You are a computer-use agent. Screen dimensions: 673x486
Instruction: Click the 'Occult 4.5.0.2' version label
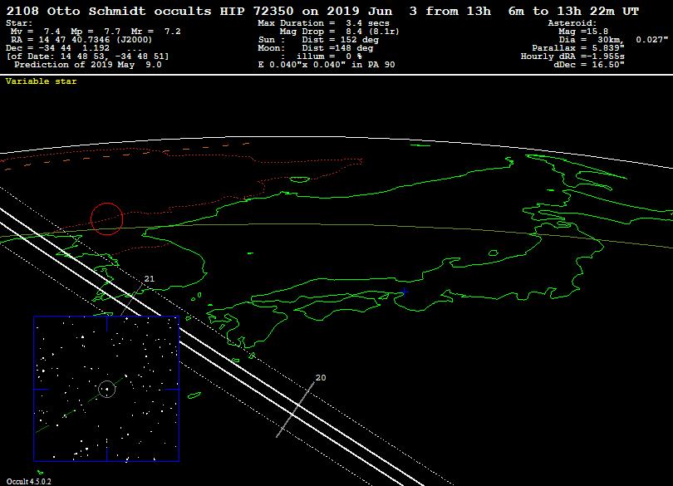(x=29, y=481)
